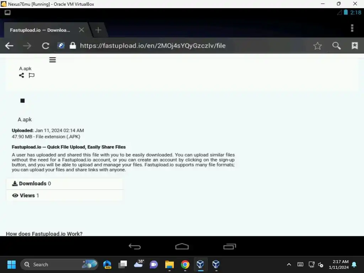Image resolution: width=364 pixels, height=273 pixels.
Task: Tap the Android back navigation button
Action: pos(135,246)
